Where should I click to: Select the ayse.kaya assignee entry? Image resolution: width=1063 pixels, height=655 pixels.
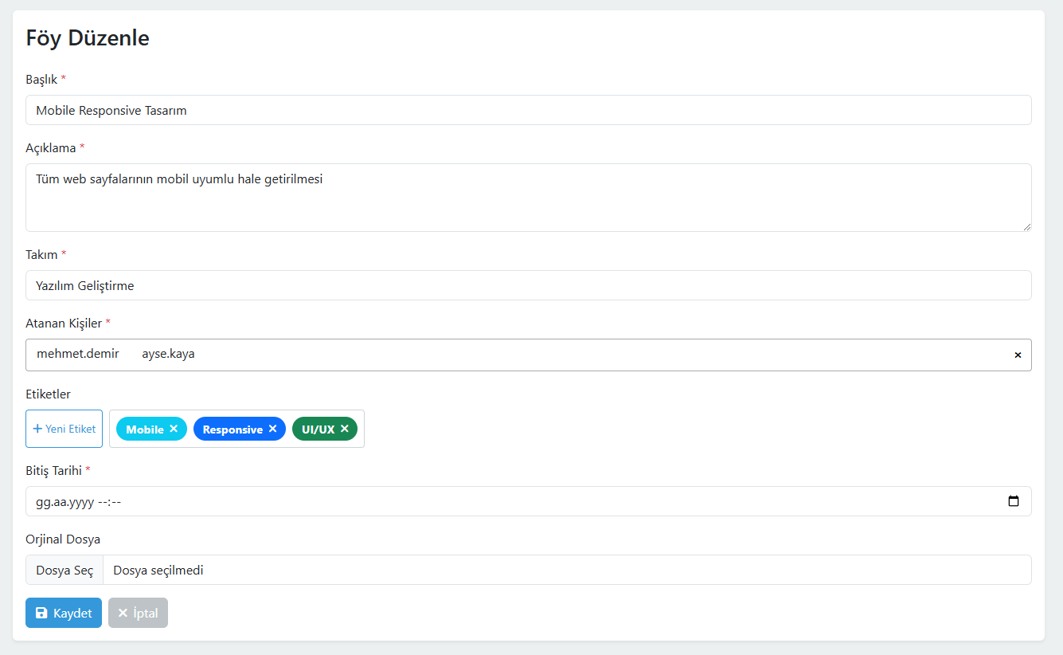(168, 355)
